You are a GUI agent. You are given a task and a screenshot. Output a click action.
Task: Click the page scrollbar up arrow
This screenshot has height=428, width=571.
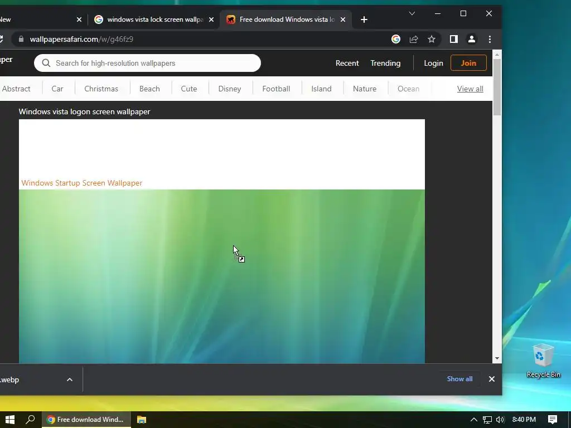click(x=497, y=55)
